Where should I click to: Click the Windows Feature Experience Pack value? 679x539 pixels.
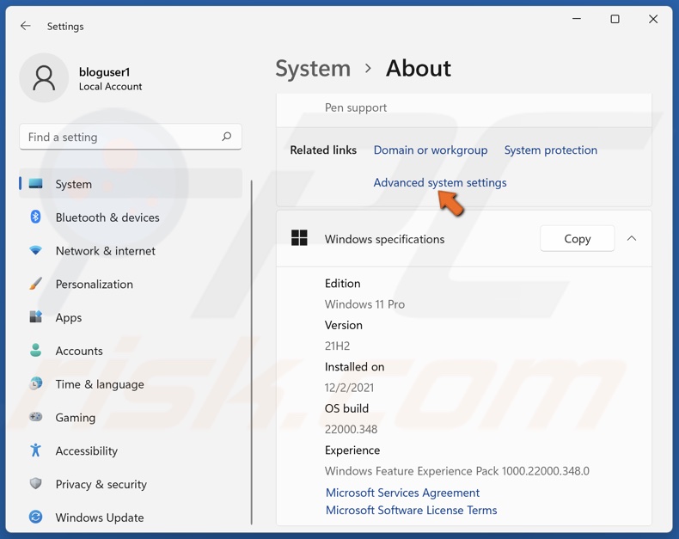click(457, 471)
